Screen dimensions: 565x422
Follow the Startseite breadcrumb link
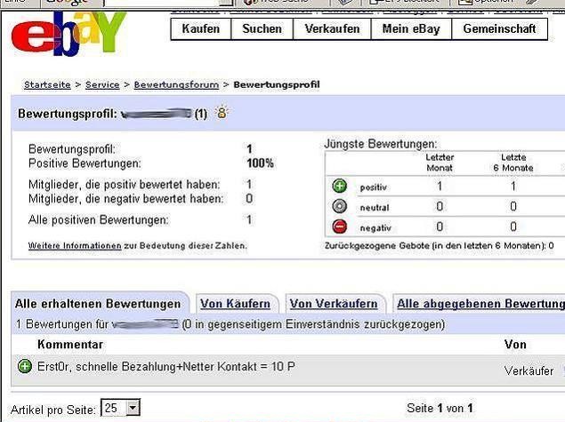tap(49, 85)
